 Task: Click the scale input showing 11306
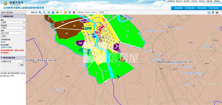(x=103, y=12)
